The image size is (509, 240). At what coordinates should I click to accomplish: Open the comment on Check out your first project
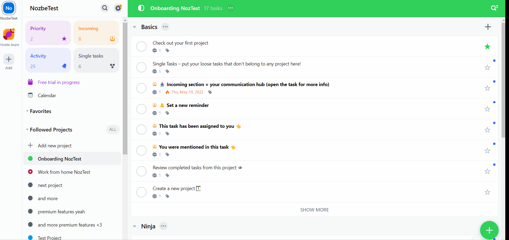pyautogui.click(x=155, y=50)
